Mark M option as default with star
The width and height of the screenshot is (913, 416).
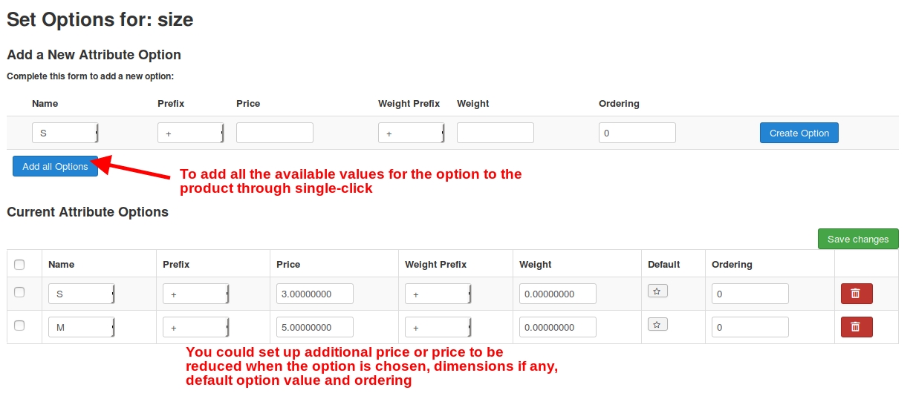click(x=657, y=324)
